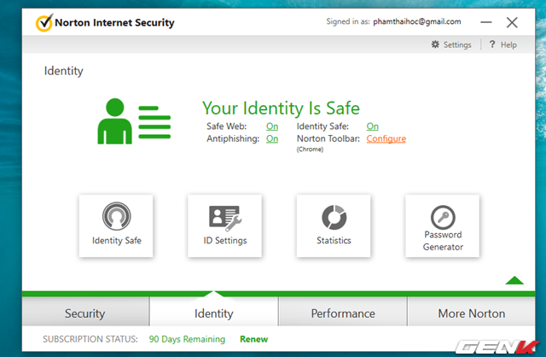
Task: Switch to the Performance tab
Action: [x=343, y=312]
